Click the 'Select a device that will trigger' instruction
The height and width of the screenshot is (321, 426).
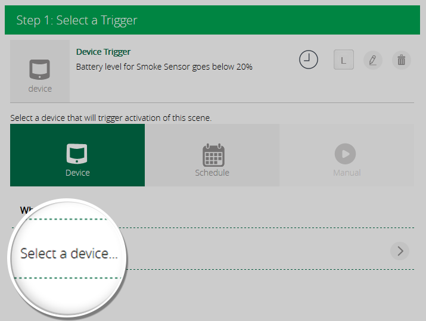(x=111, y=118)
